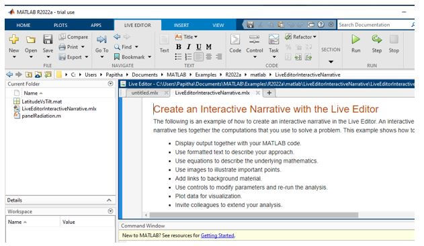
Task: Toggle monospace formatting
Action: tap(209, 47)
